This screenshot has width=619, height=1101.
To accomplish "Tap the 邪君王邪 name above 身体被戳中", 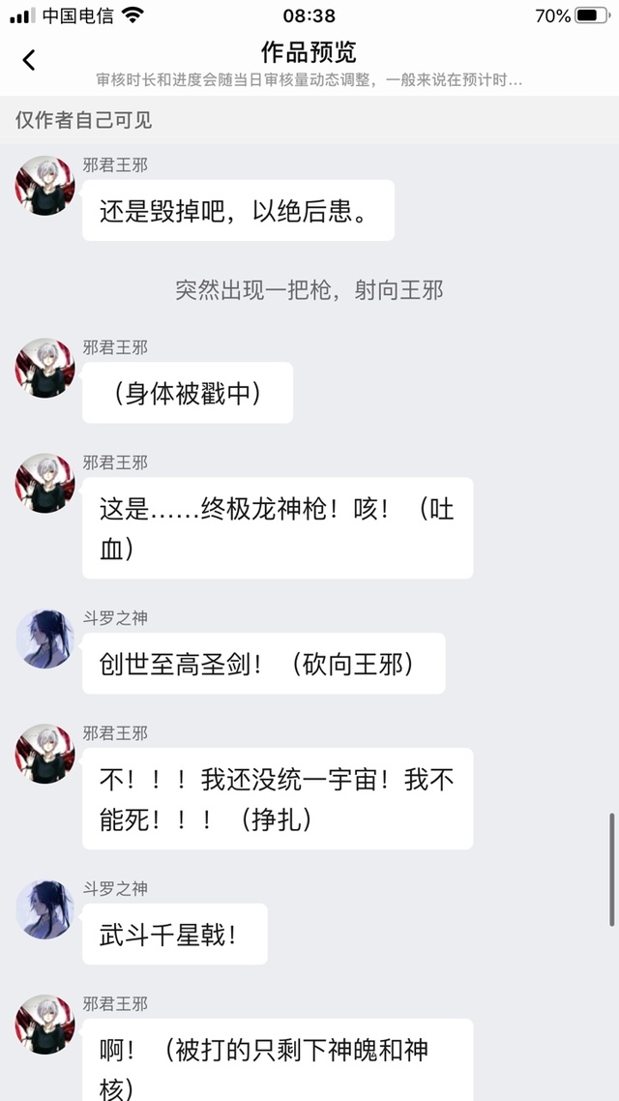I will tap(115, 347).
